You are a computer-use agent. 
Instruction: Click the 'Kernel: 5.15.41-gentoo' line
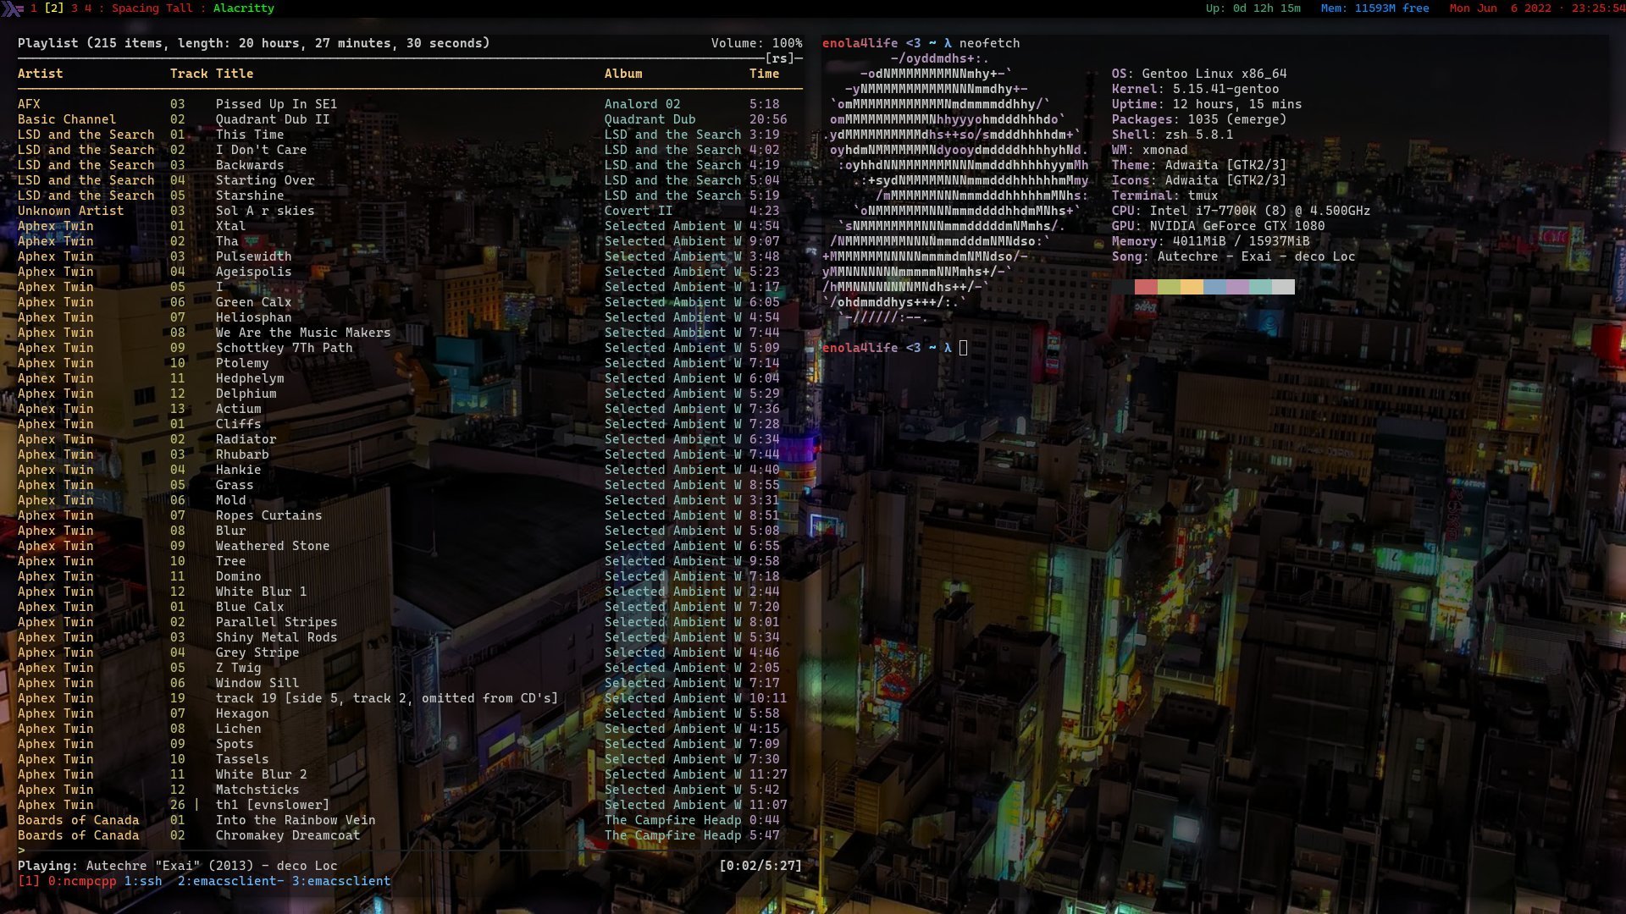(1195, 89)
